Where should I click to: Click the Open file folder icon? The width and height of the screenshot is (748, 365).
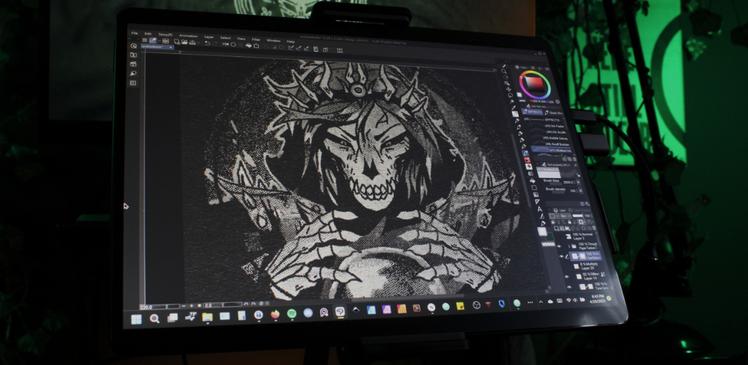[x=184, y=42]
